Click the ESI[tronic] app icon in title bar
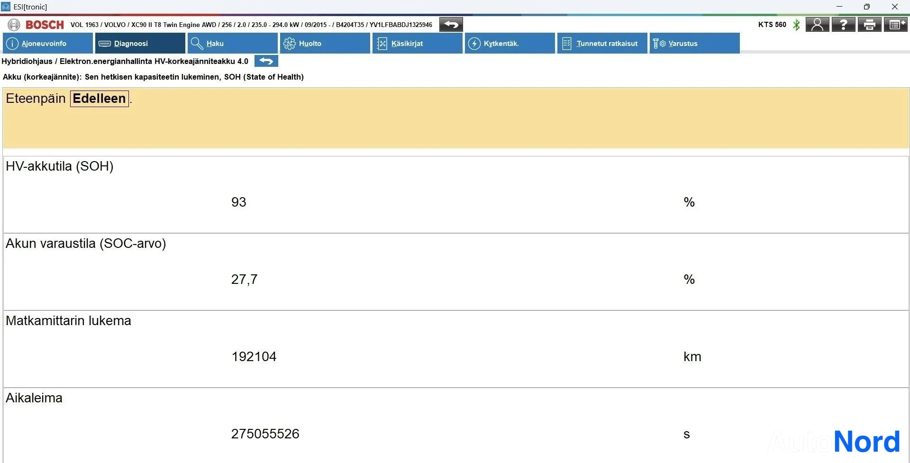Viewport: 910px width, 463px height. click(6, 7)
